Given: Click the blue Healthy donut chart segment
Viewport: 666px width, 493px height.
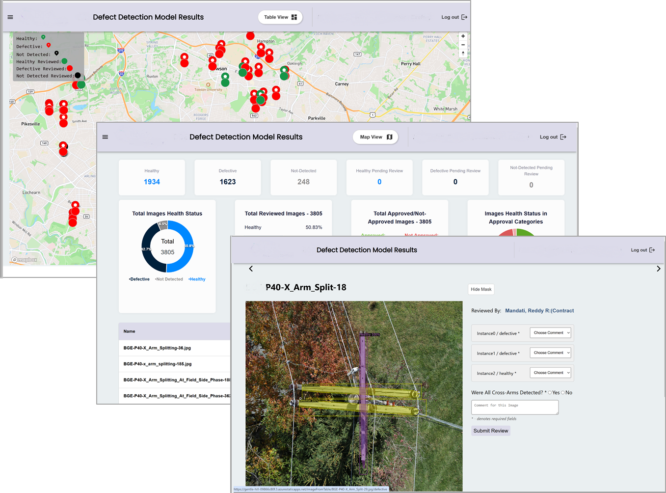Looking at the screenshot, I should tap(186, 246).
